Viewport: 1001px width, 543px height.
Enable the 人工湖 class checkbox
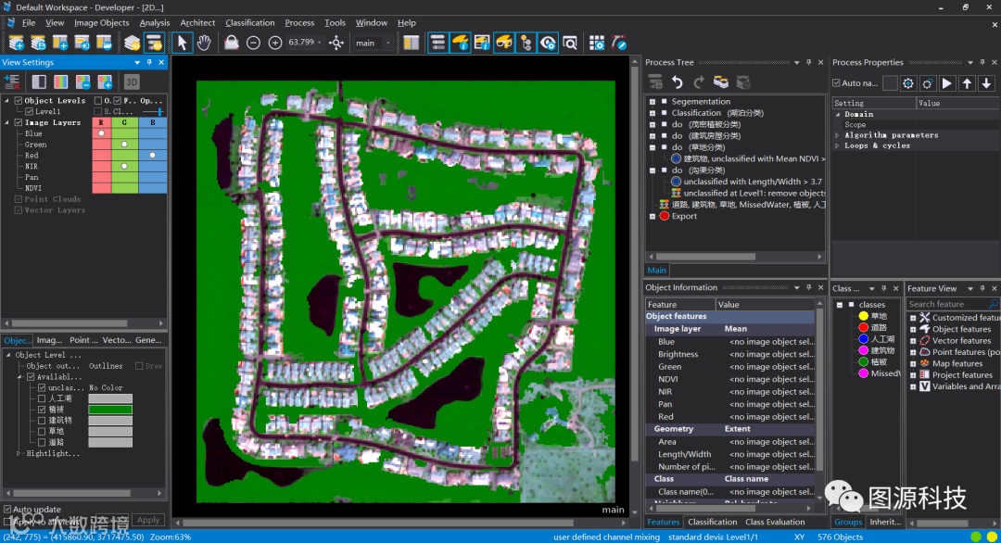coord(42,398)
